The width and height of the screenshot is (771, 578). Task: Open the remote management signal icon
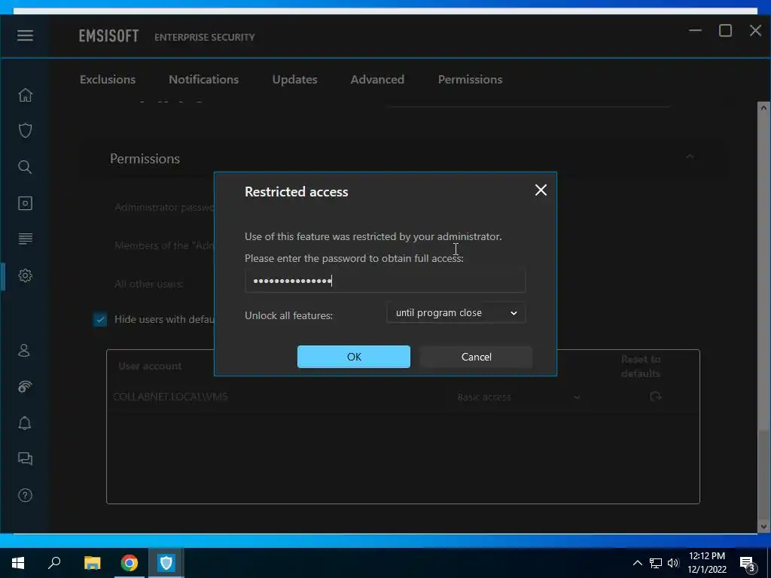pos(25,387)
